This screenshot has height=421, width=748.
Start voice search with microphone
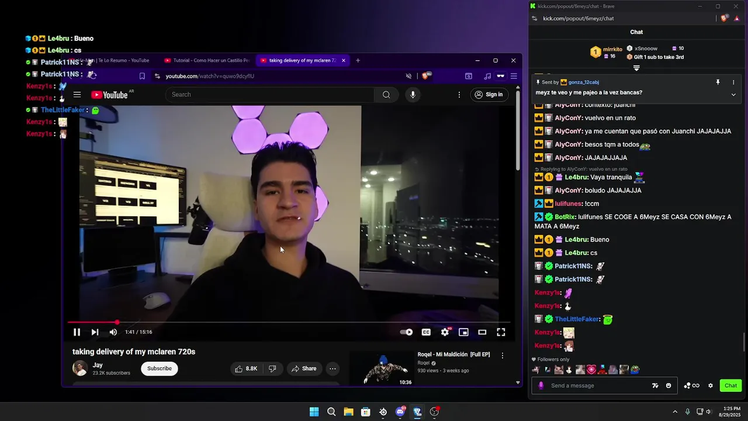413,95
